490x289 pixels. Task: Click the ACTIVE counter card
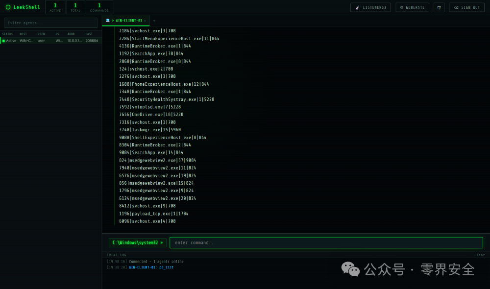click(55, 7)
